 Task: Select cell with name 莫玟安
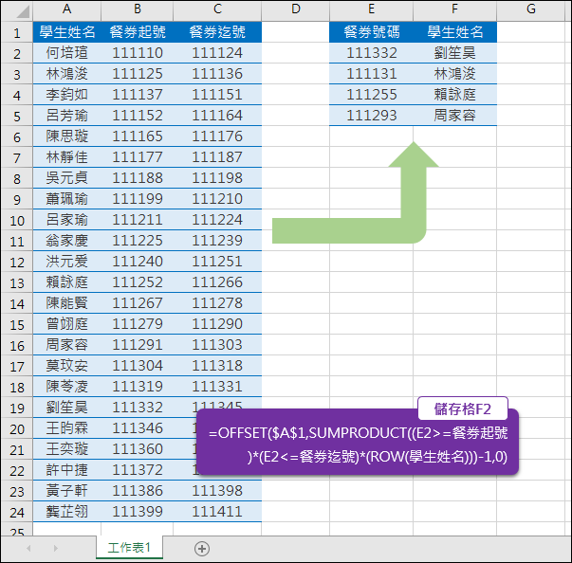tap(67, 366)
